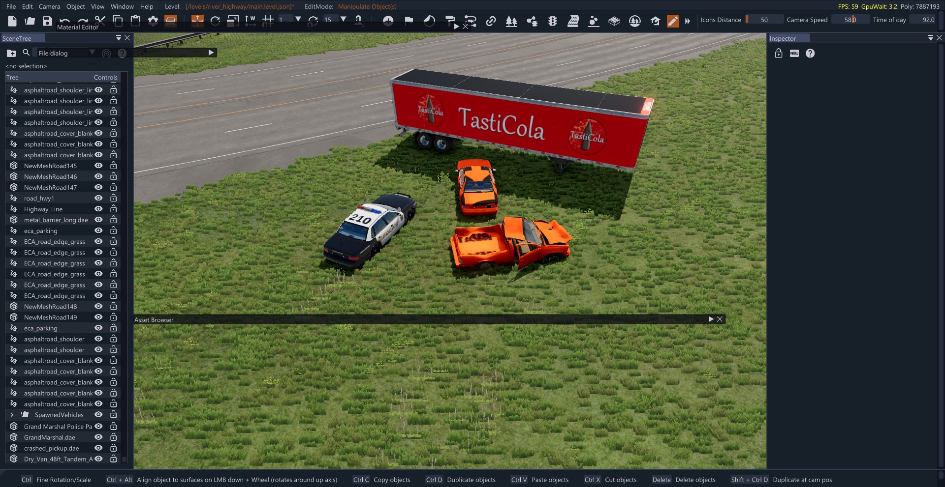The width and height of the screenshot is (945, 487).
Task: Click the Inspector tab title
Action: click(783, 38)
